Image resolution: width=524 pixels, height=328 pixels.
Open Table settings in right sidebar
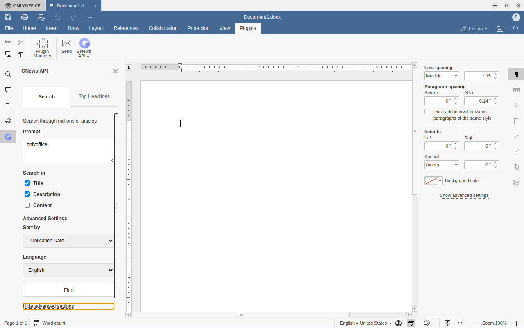[x=516, y=90]
